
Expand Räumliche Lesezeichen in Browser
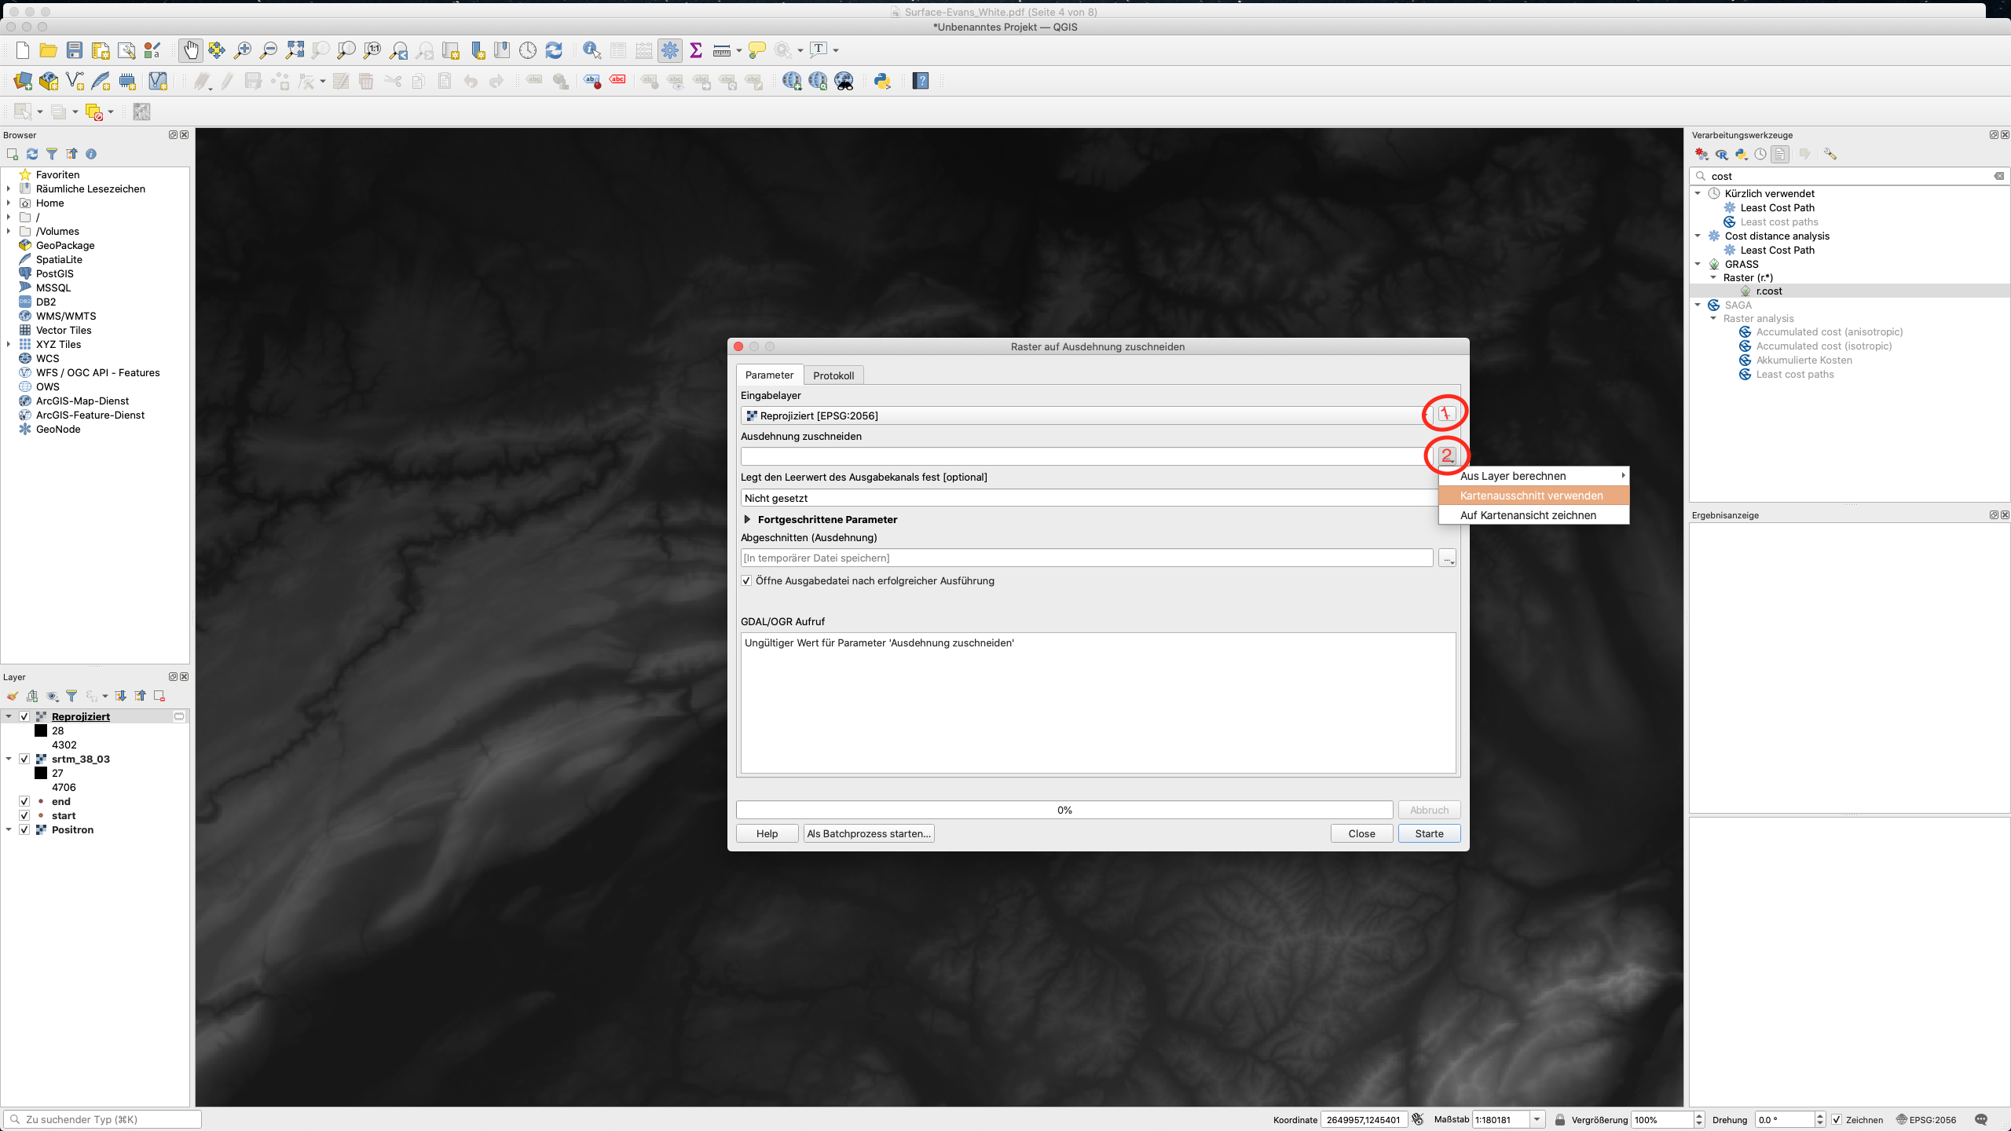[8, 188]
